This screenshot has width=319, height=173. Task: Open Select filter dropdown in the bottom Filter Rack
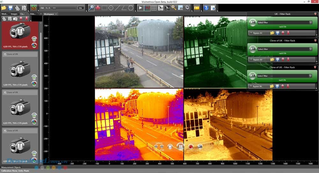(310, 76)
